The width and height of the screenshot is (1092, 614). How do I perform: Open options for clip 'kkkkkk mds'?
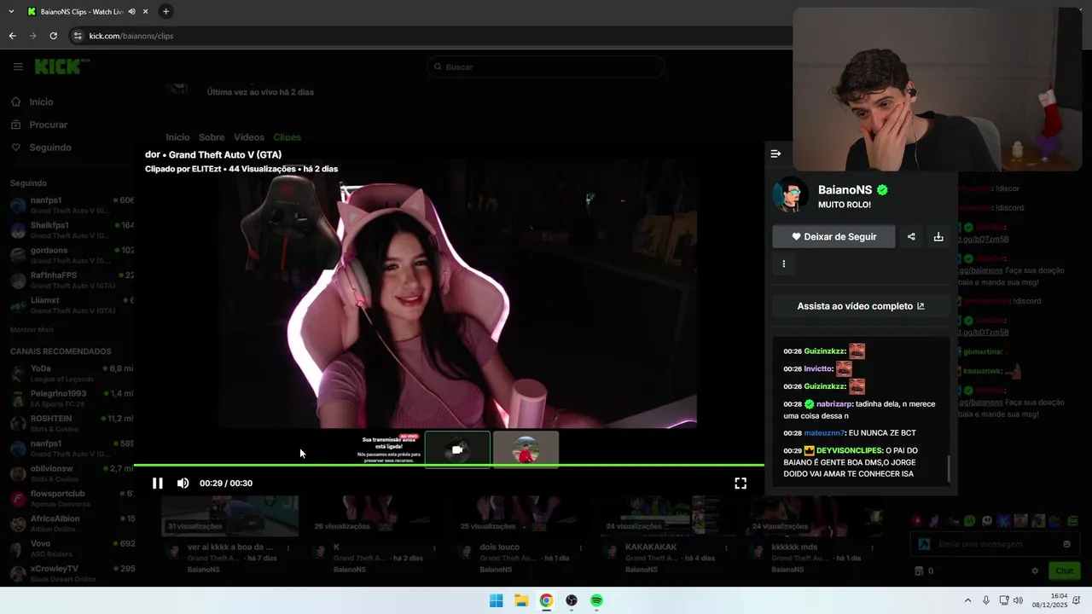(x=874, y=547)
